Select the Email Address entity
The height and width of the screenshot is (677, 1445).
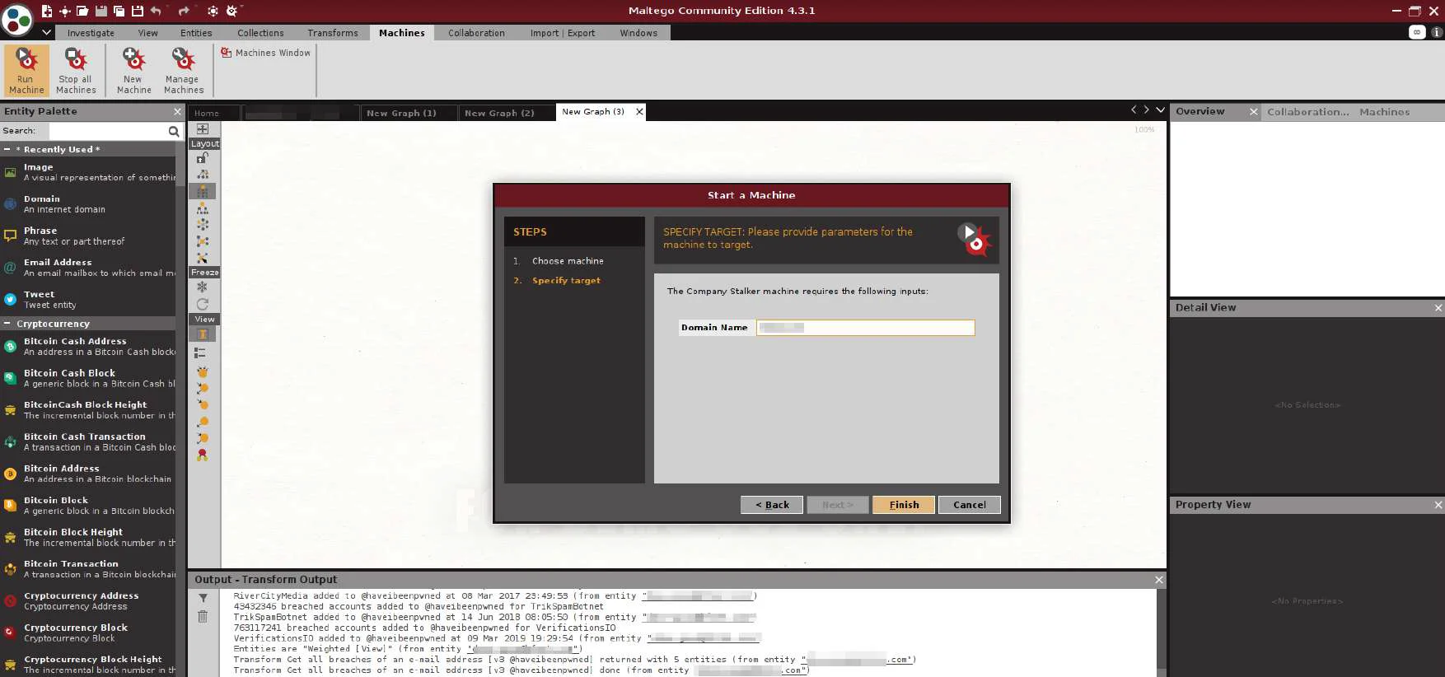coord(88,268)
